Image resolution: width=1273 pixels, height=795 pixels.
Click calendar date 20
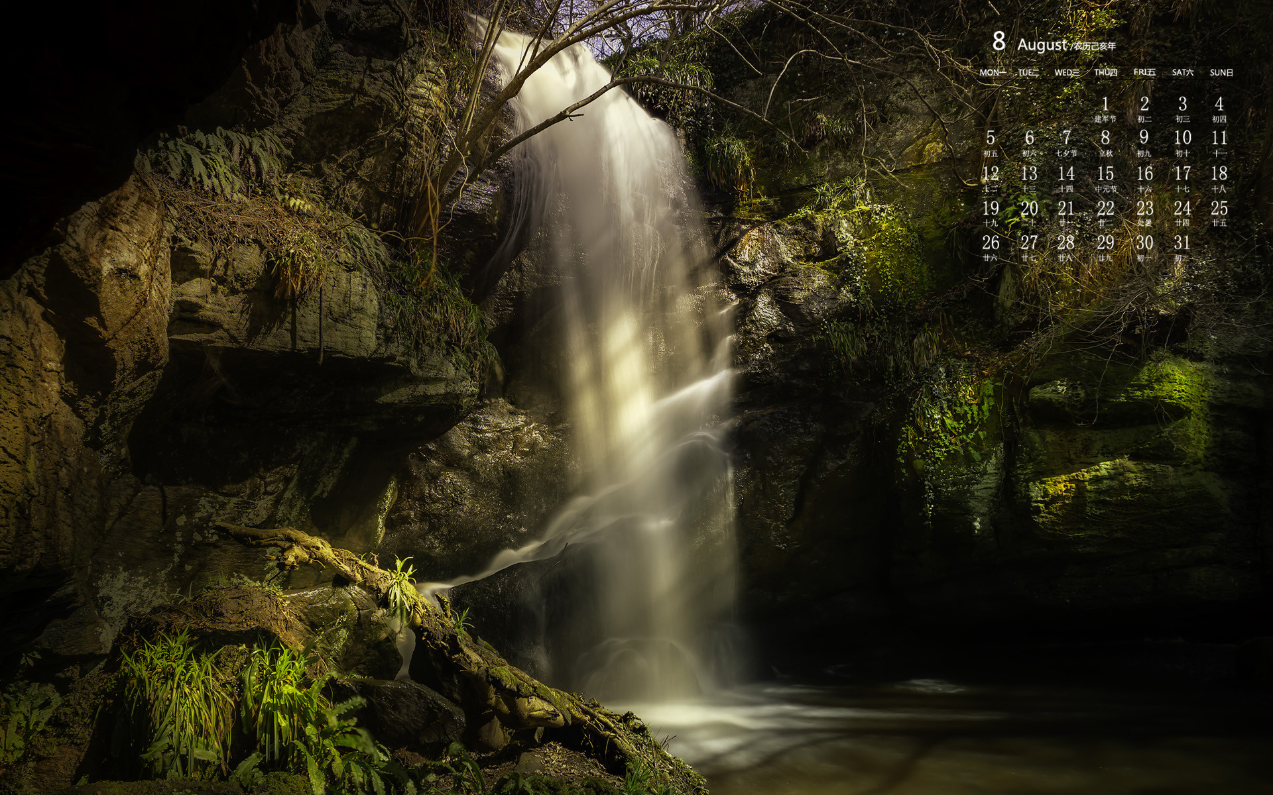[x=1029, y=209]
